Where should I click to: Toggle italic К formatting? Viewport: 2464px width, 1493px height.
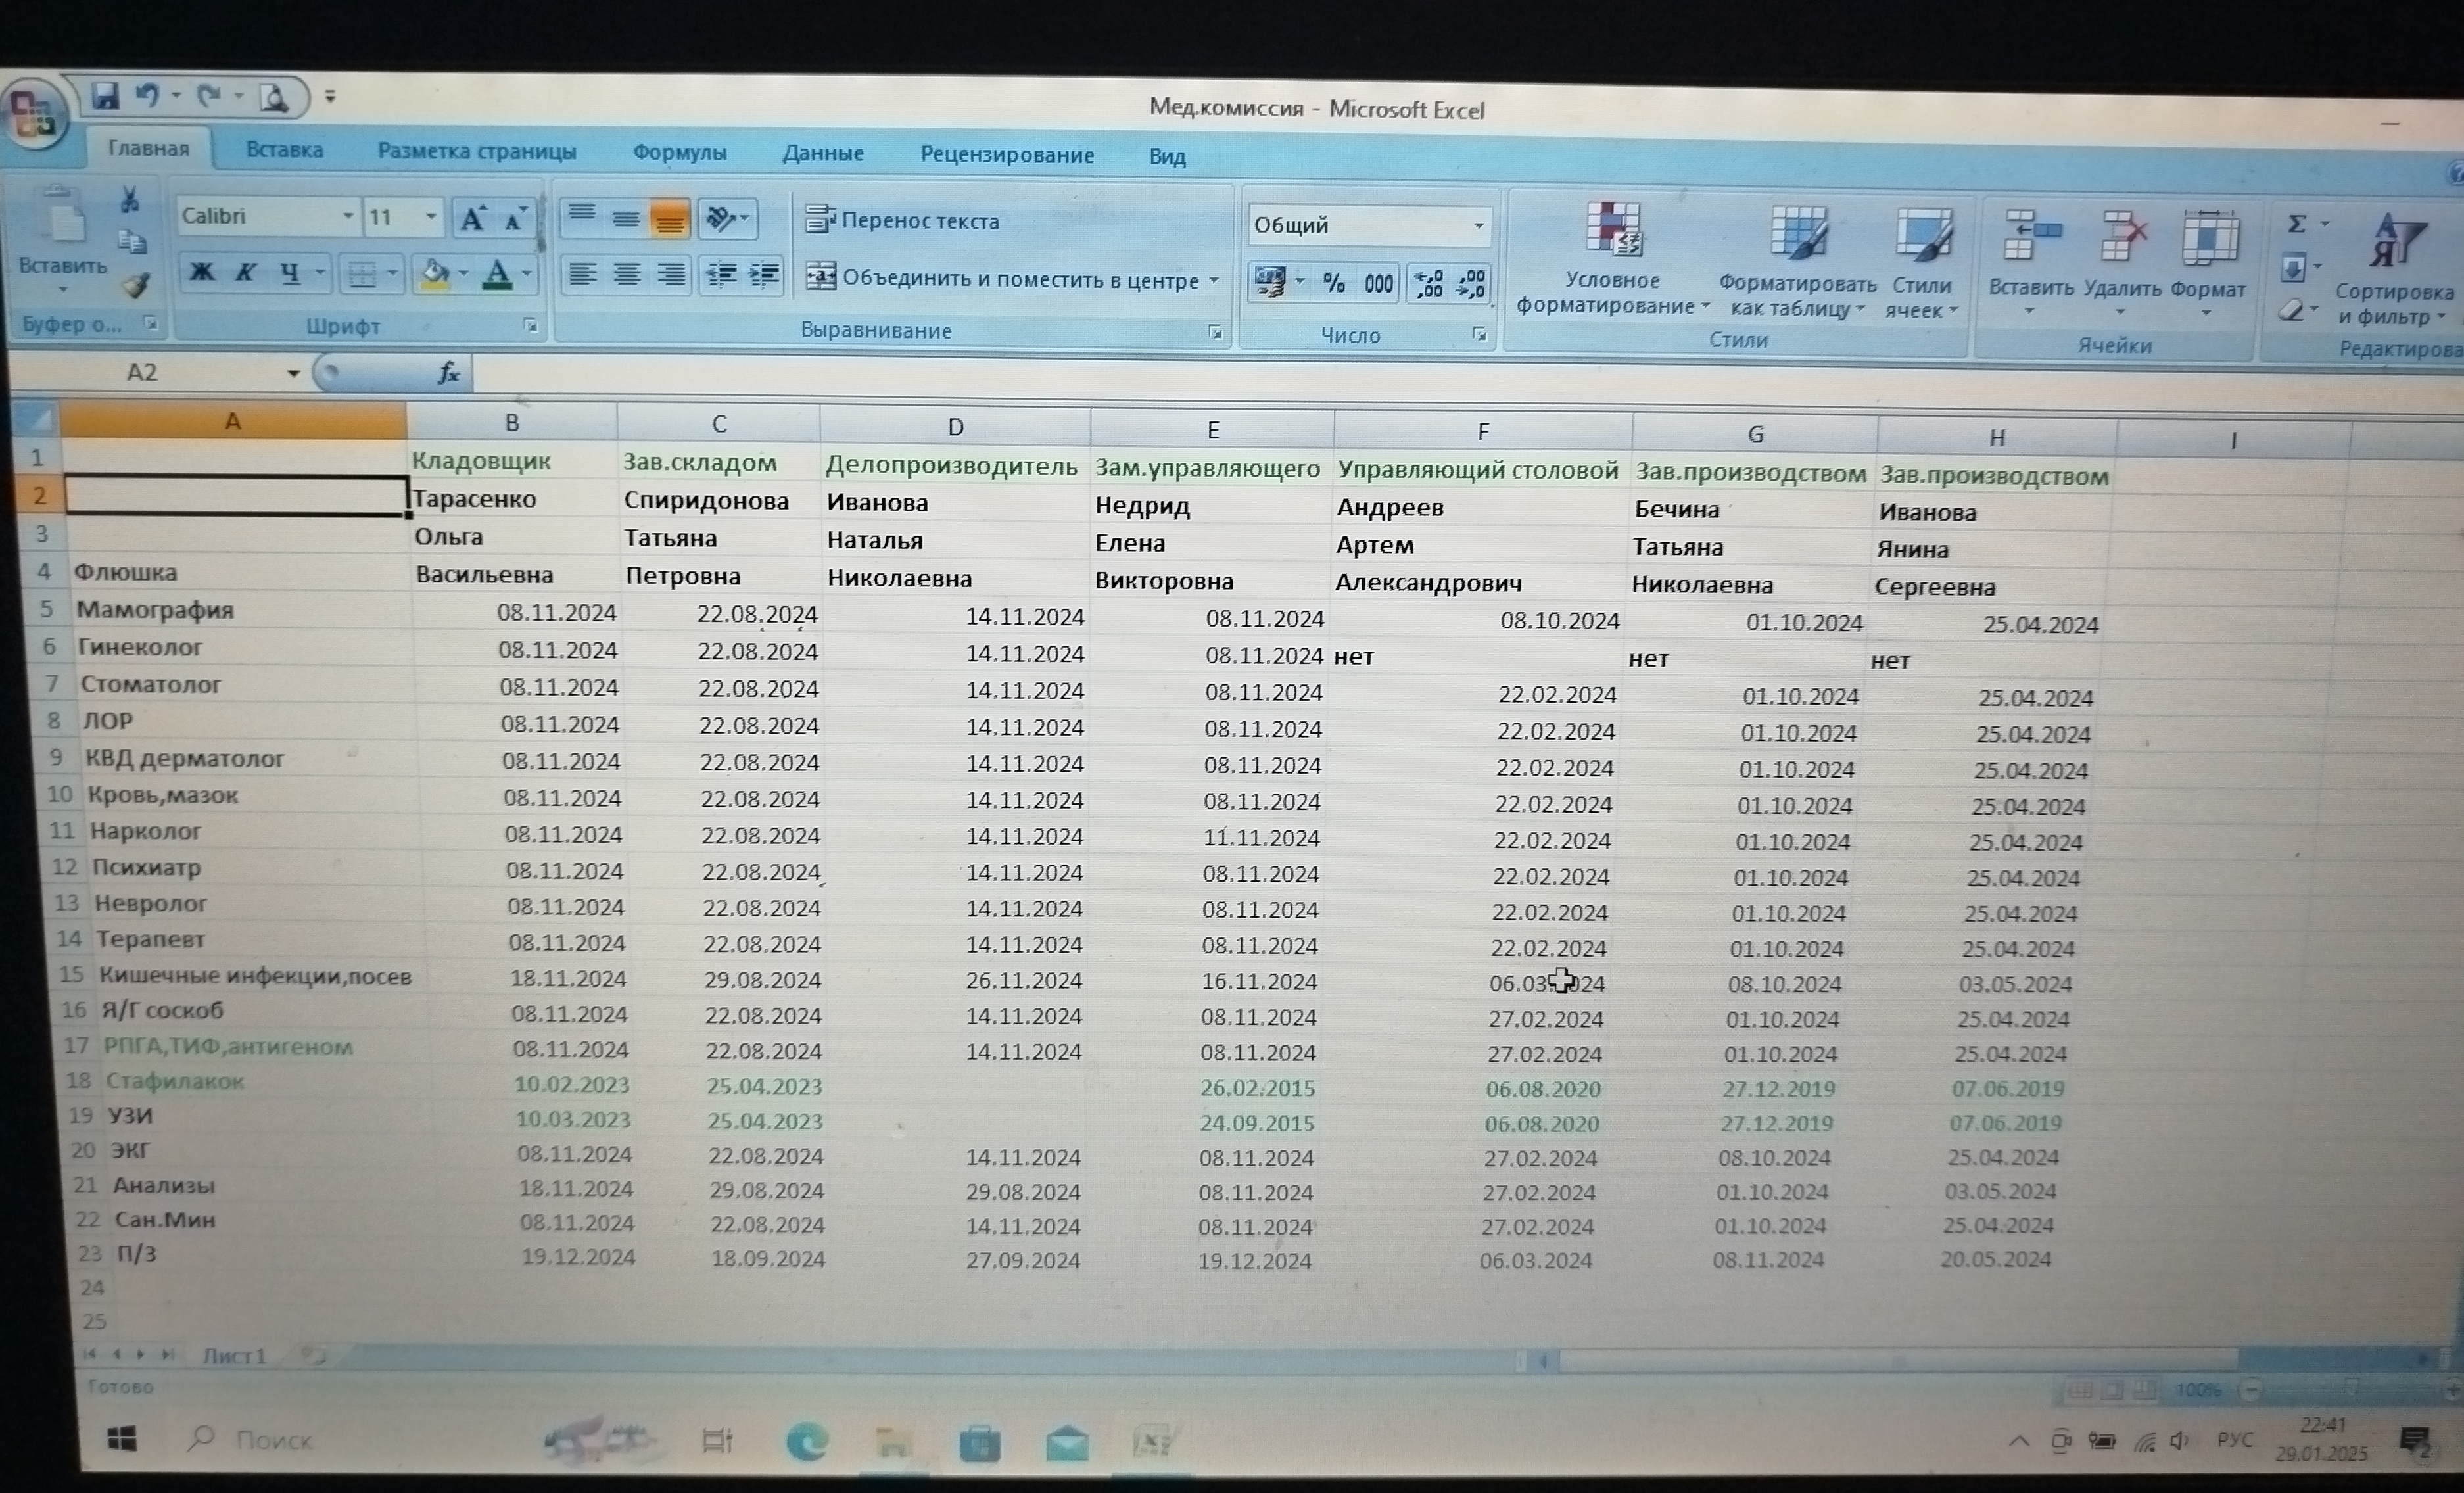(245, 272)
